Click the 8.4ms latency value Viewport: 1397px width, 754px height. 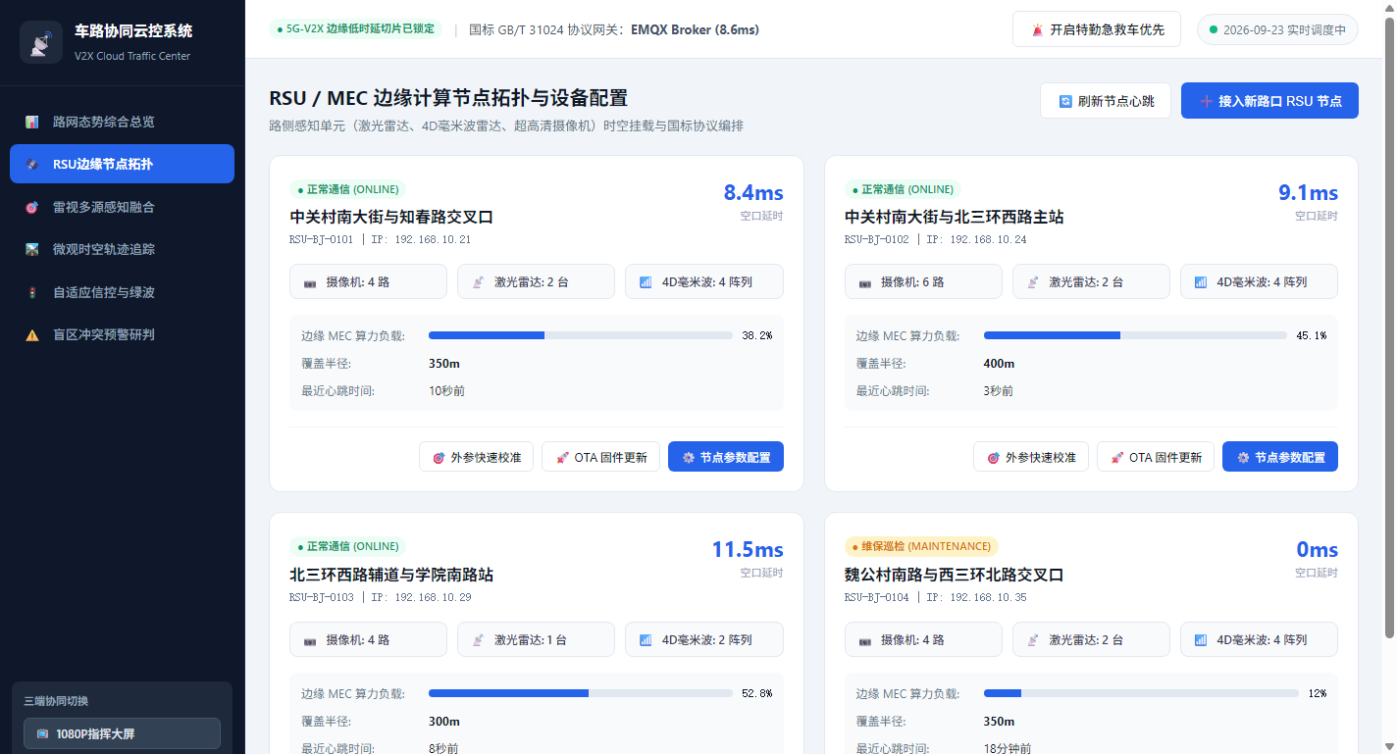tap(753, 192)
